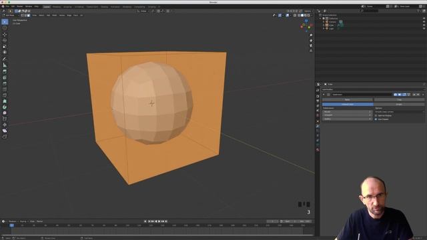Open subdivision Options dropdown
The width and height of the screenshot is (427, 240).
point(399,112)
